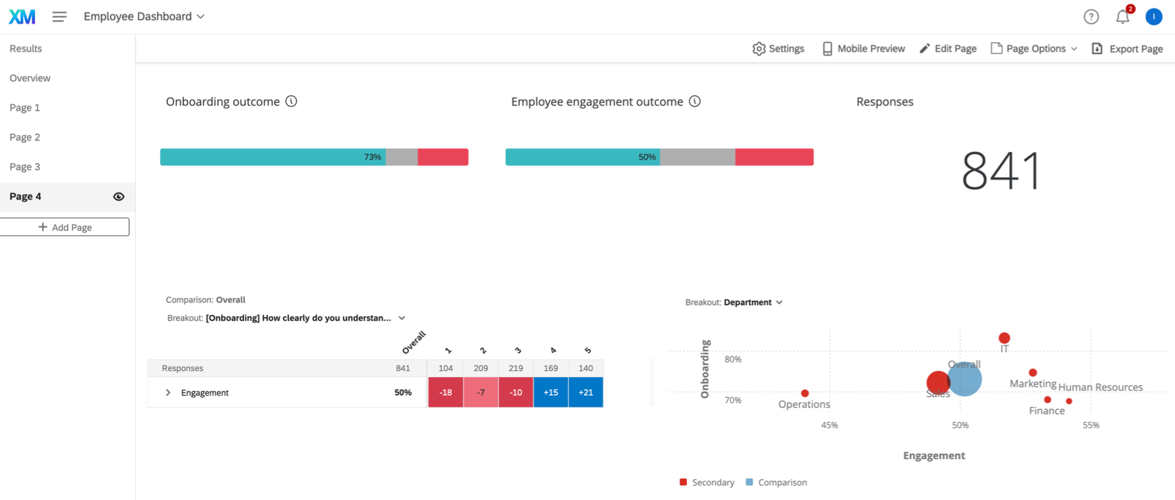Open the notifications bell
This screenshot has width=1175, height=500.
1122,16
